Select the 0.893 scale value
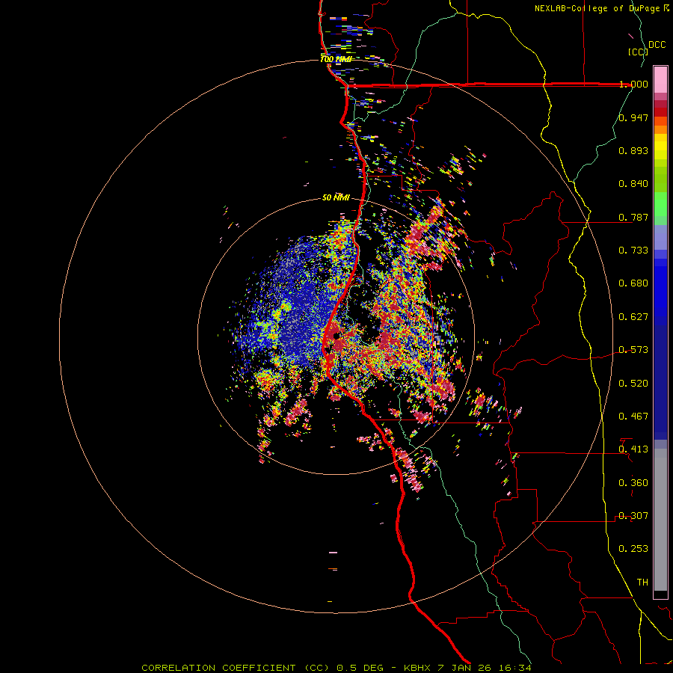673x673 pixels. (633, 150)
